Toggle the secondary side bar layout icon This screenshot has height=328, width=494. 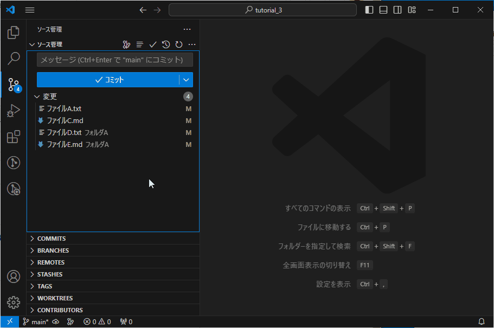click(397, 10)
